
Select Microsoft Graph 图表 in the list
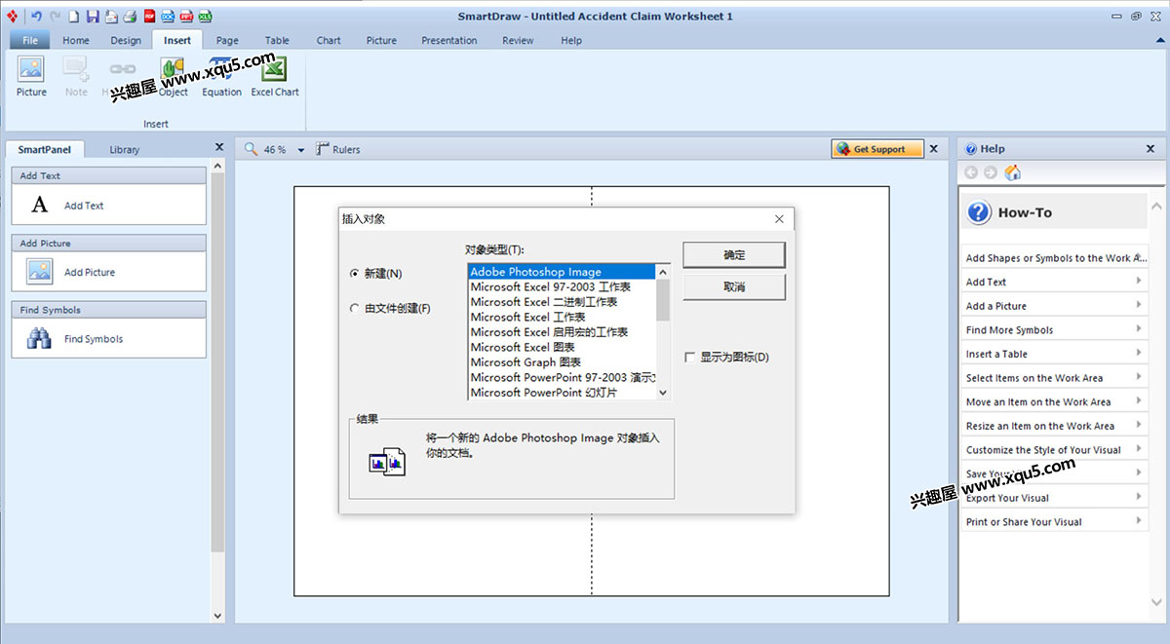click(562, 361)
